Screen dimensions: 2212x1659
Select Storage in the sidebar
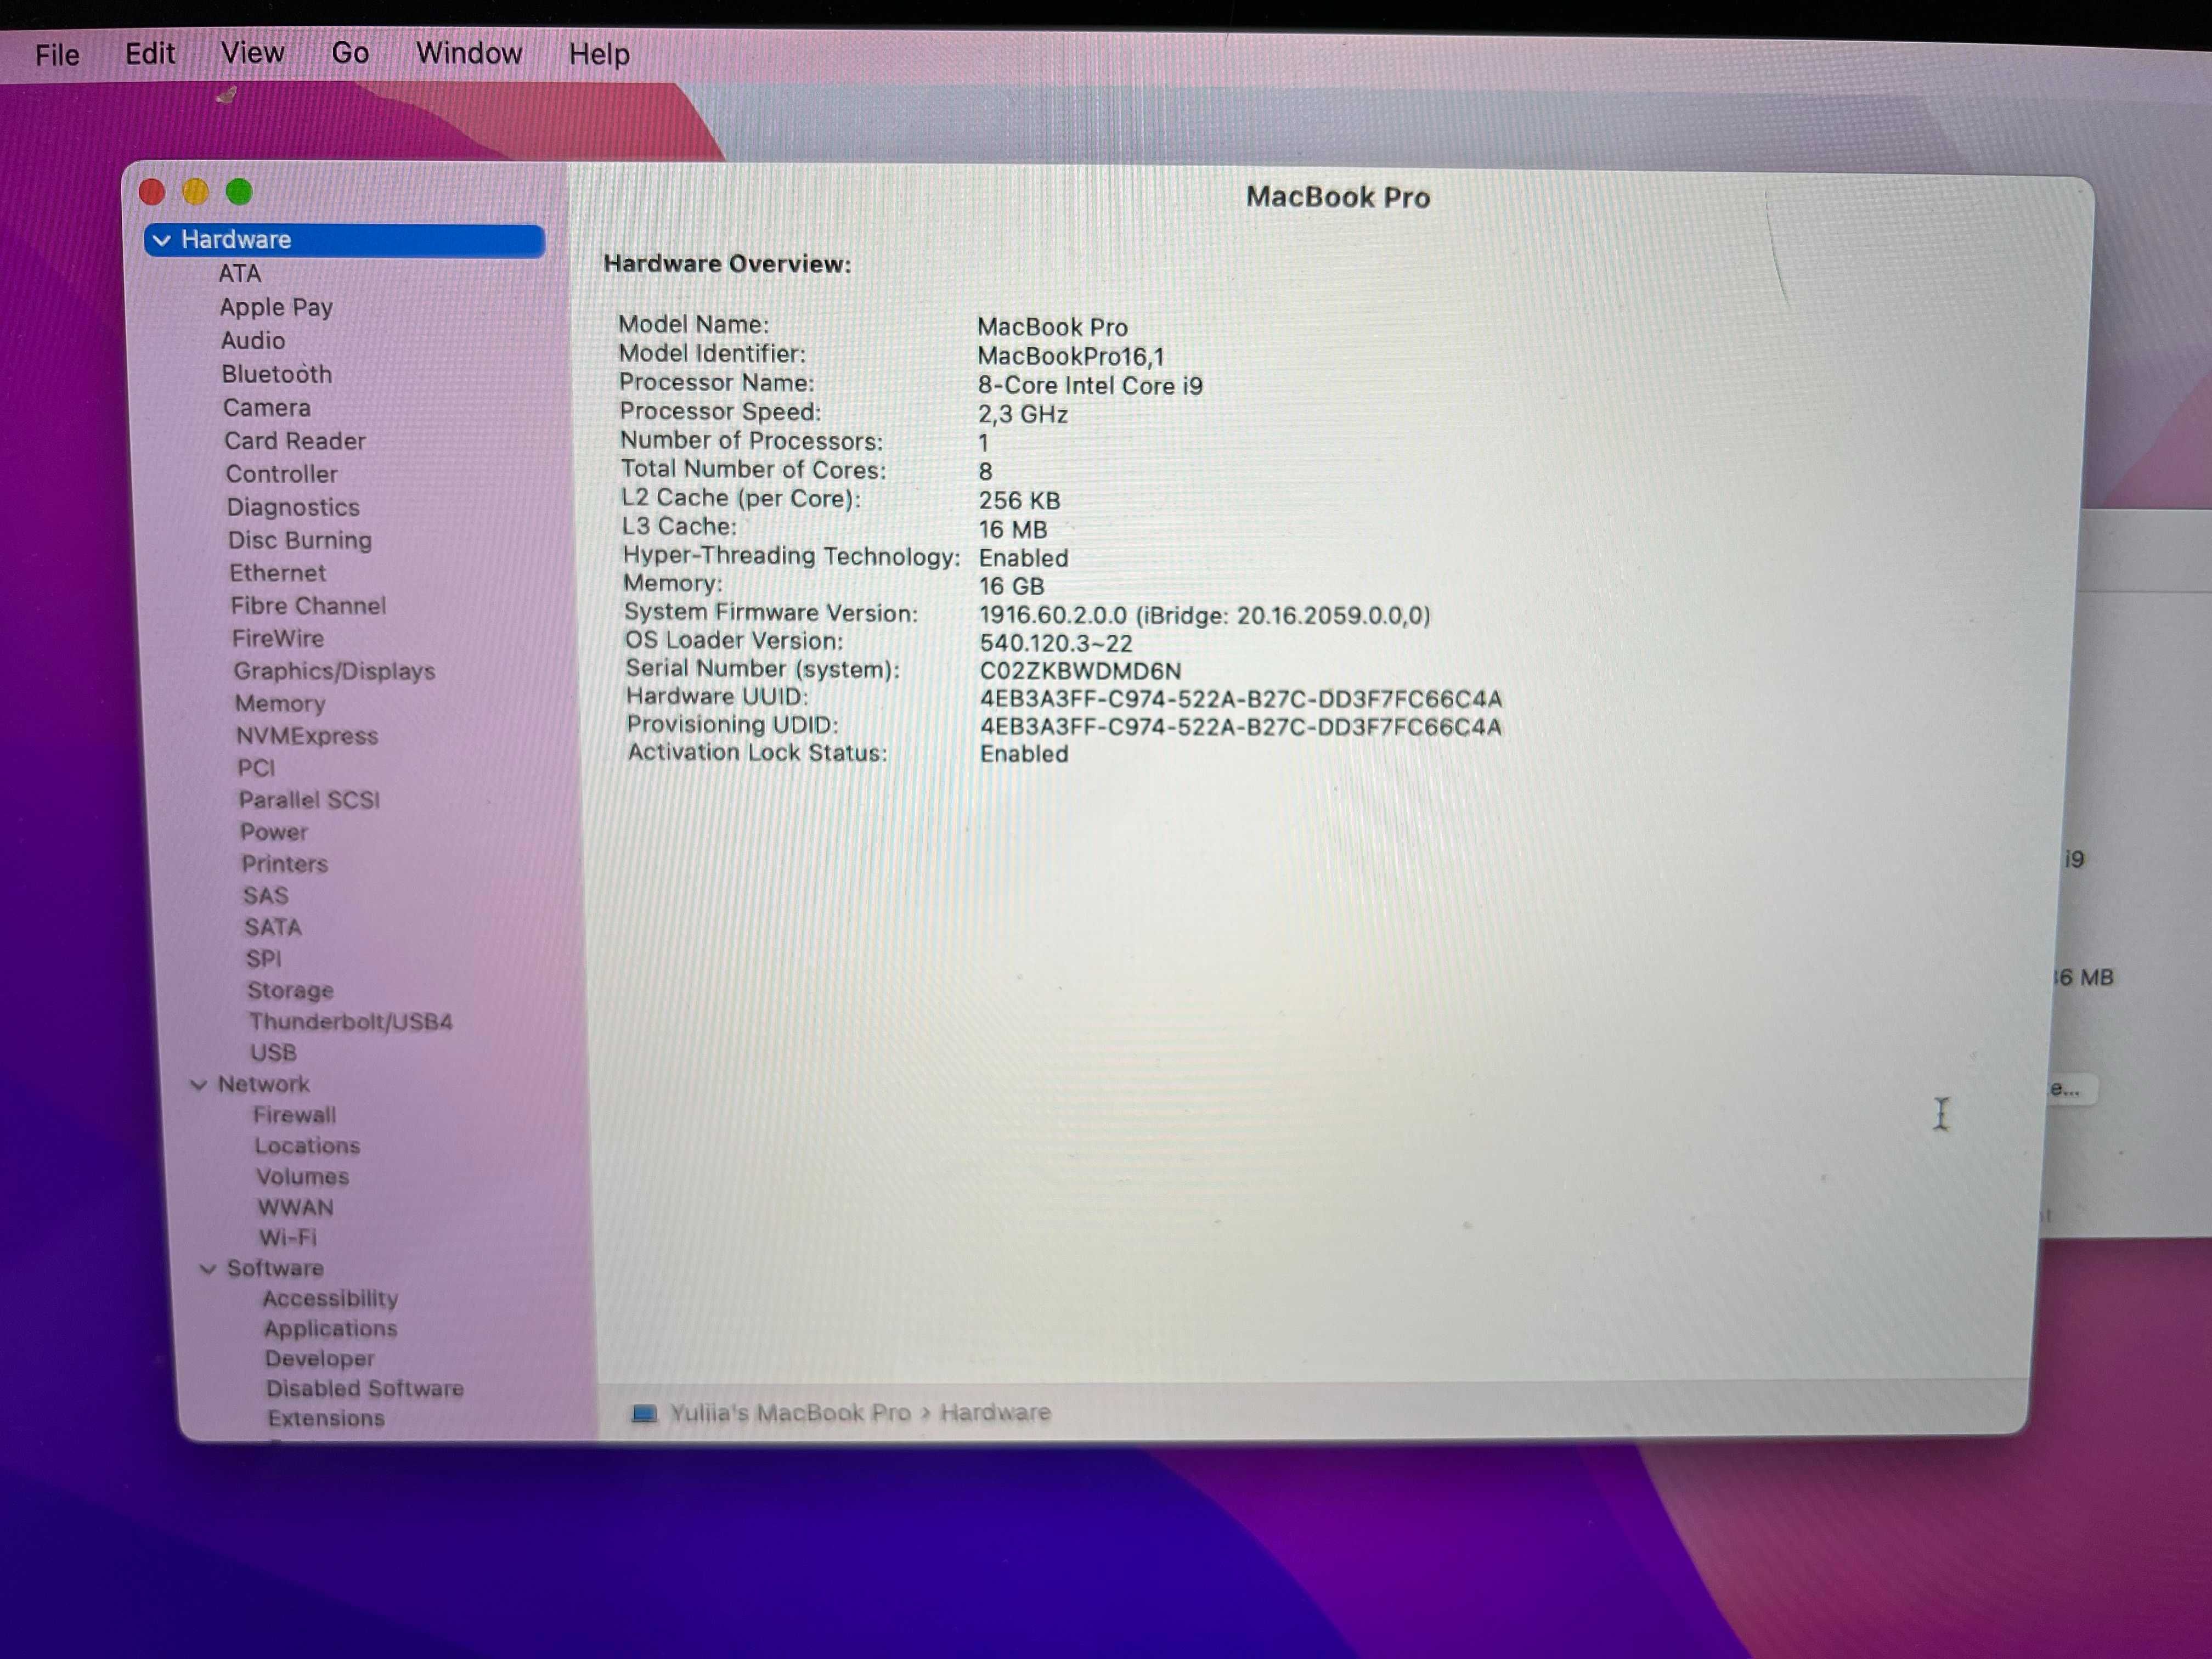290,990
